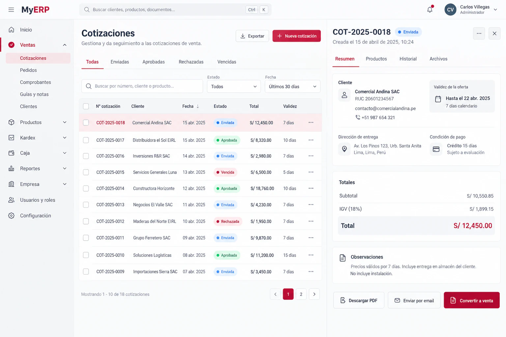Open the Fecha dropdown Últimos 30 días

coord(293,87)
